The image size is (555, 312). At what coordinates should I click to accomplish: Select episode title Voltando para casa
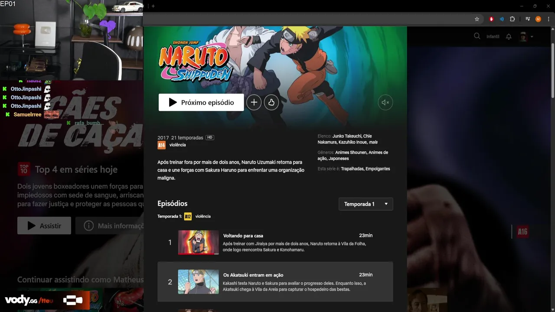click(x=243, y=236)
